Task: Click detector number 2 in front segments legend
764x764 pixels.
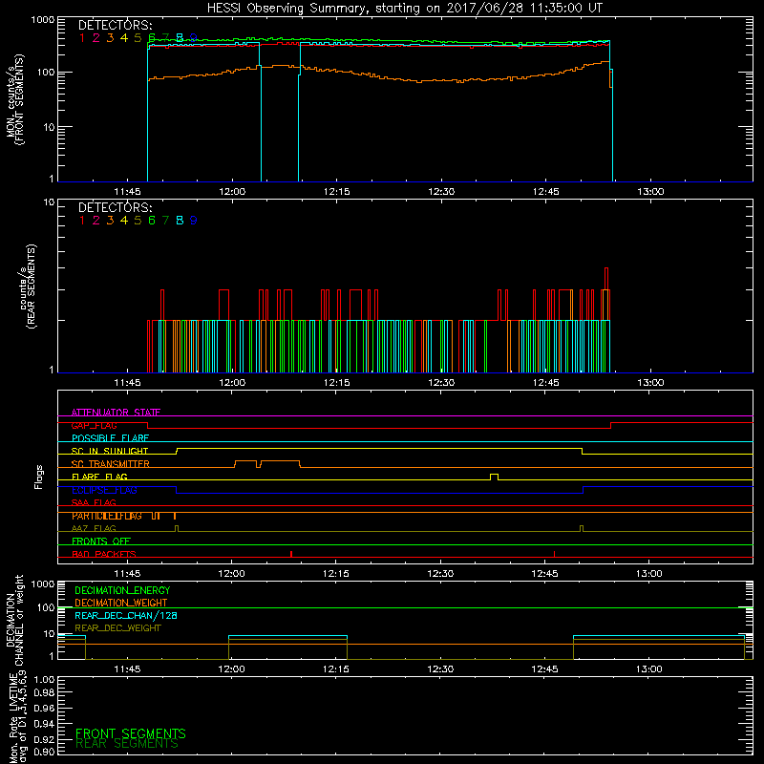Action: (96, 38)
